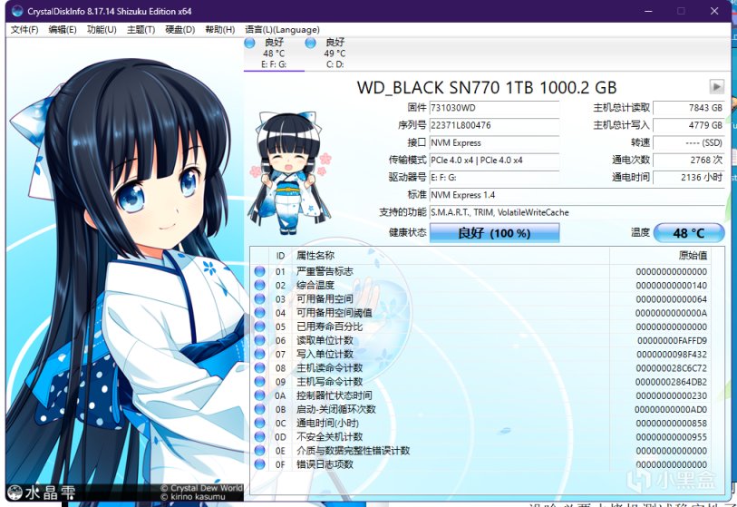Click the CrystalDiskInfo title bar app icon
The image size is (737, 507).
[x=17, y=11]
